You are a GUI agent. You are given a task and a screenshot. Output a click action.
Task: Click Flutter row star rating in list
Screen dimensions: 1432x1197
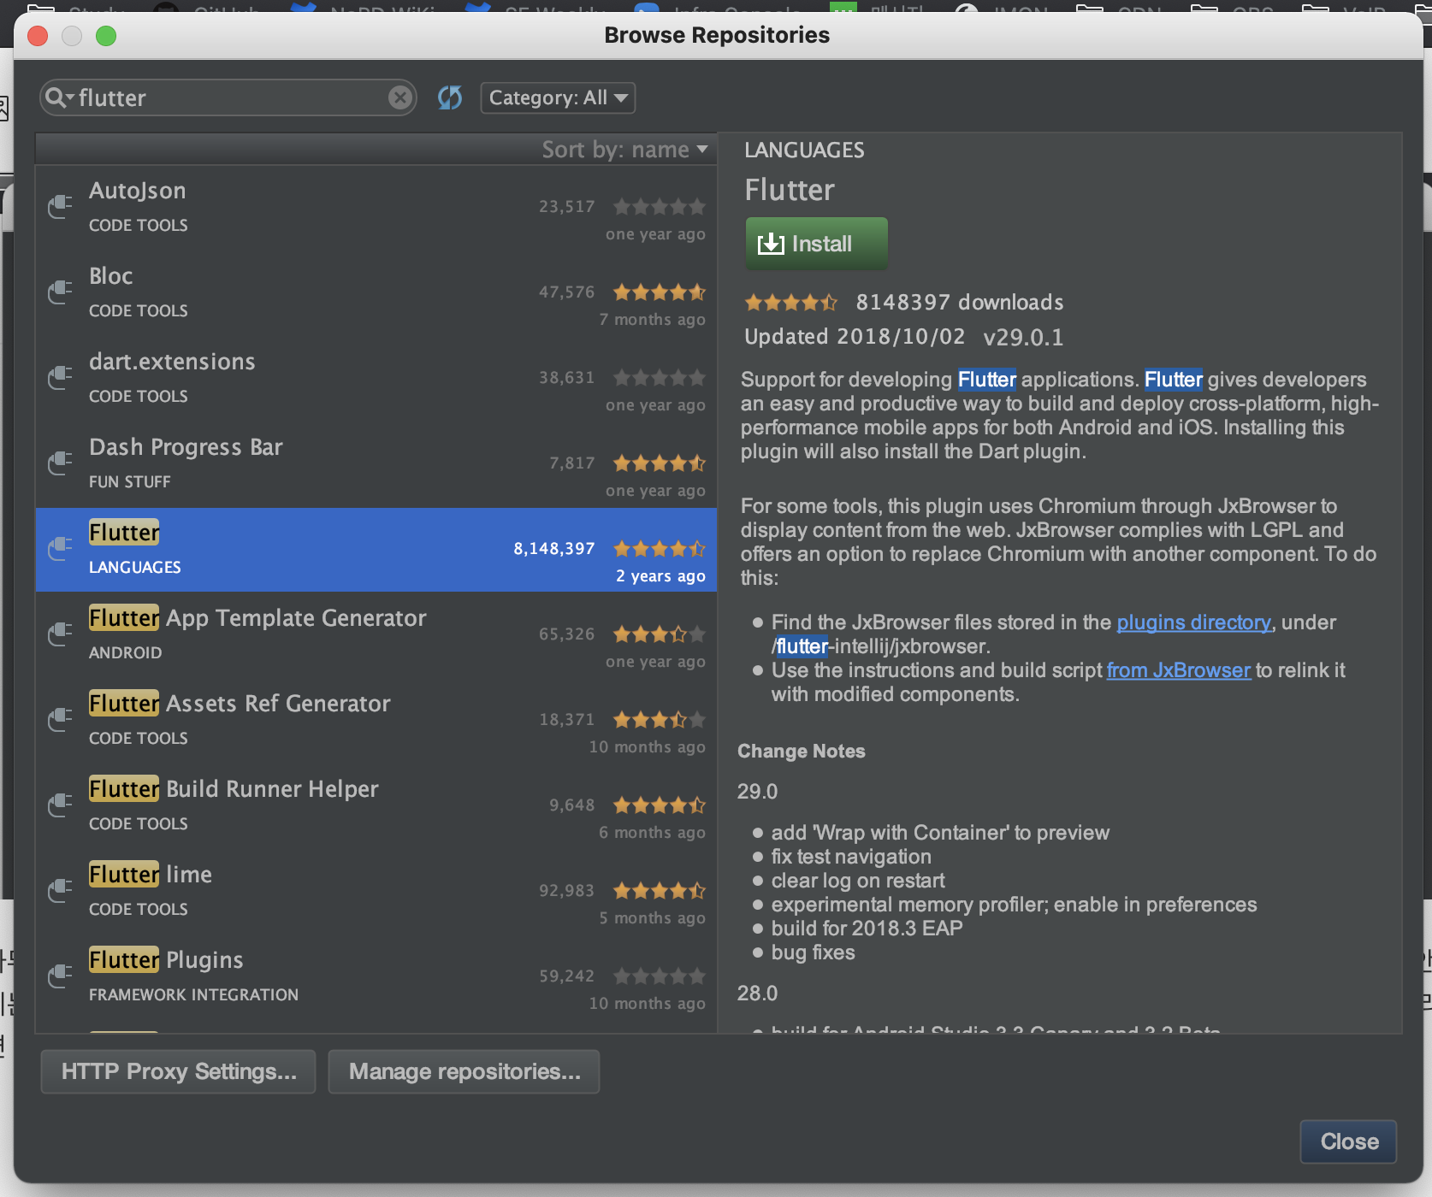(660, 549)
